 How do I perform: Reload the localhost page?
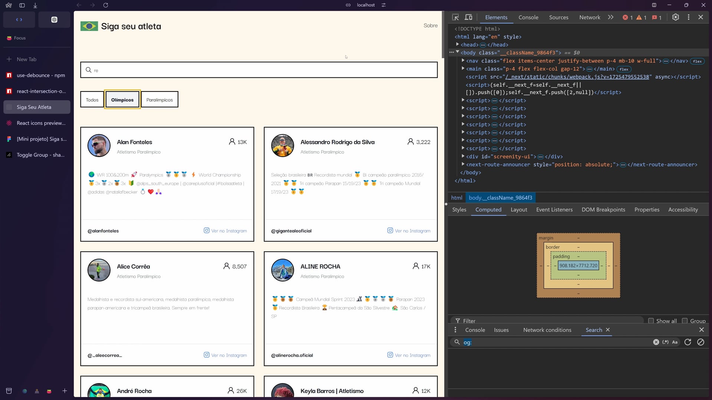(x=106, y=5)
